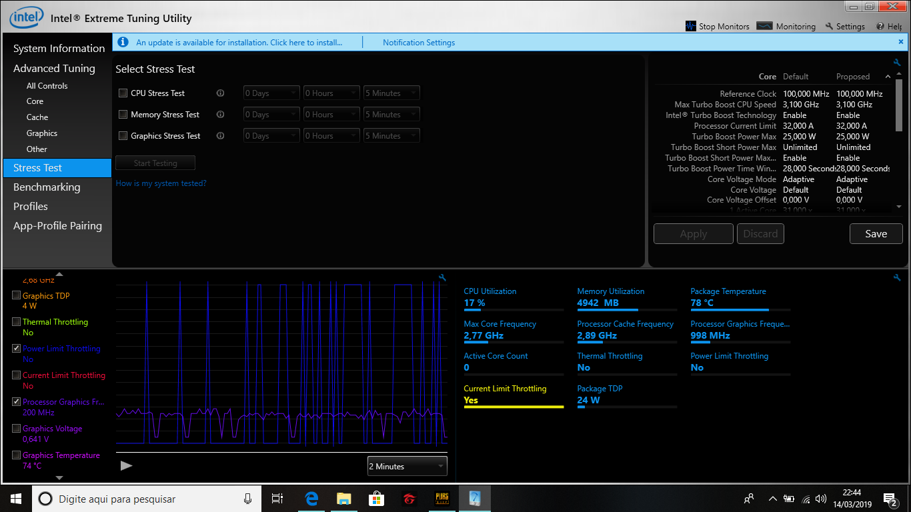This screenshot has width=911, height=512.
Task: Enable the Graphics Stress Test checkbox
Action: coord(123,136)
